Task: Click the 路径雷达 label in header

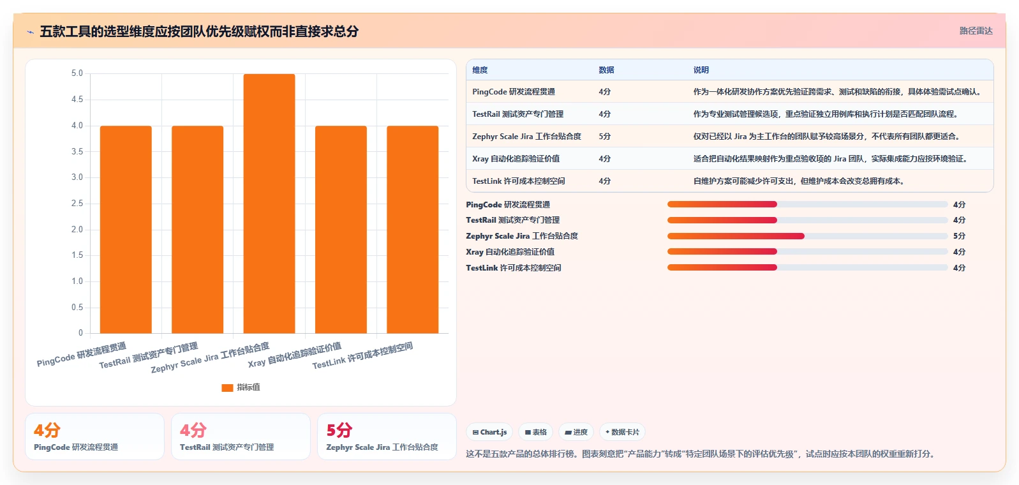Action: (976, 31)
